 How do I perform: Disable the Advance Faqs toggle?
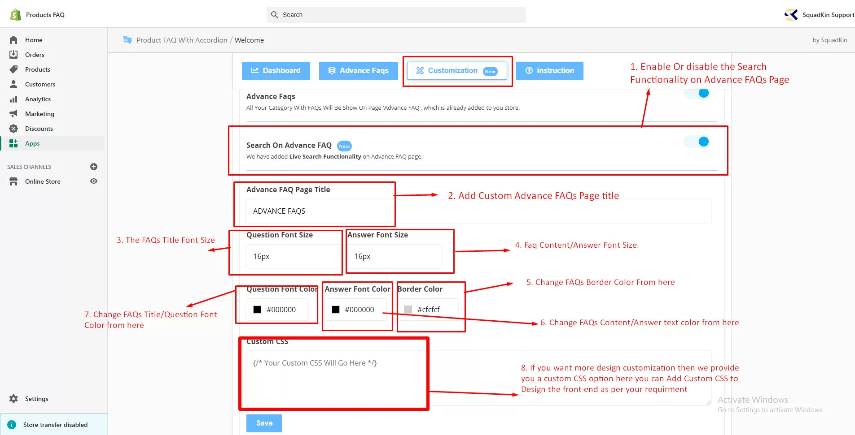[x=697, y=93]
